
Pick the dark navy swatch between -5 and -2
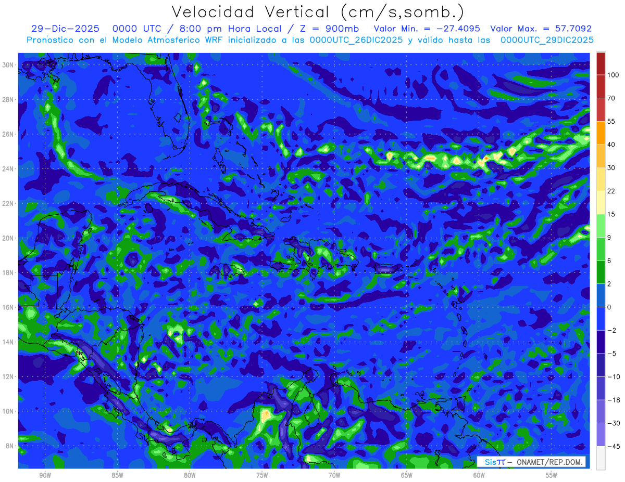[601, 342]
